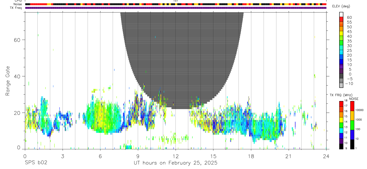Click the 100 label in NOISE legend
This screenshot has width=367, height=169.
[x=358, y=129]
